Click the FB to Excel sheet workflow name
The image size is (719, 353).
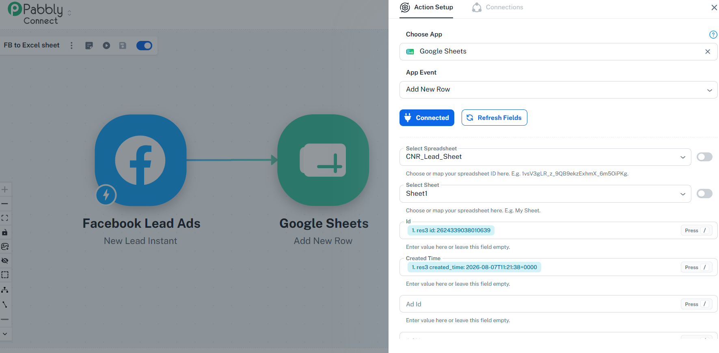click(x=32, y=45)
